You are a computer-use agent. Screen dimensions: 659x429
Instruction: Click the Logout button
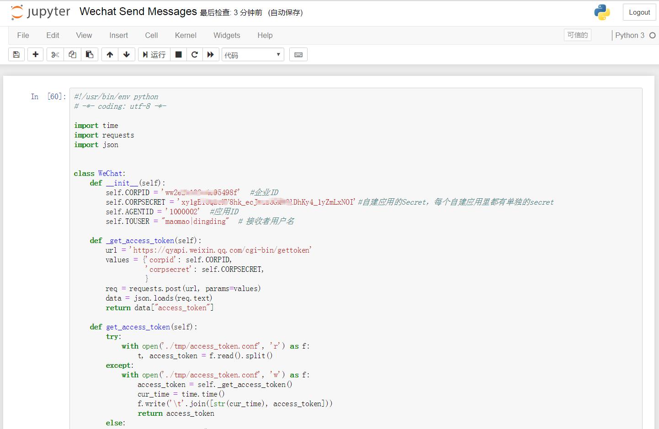point(639,12)
